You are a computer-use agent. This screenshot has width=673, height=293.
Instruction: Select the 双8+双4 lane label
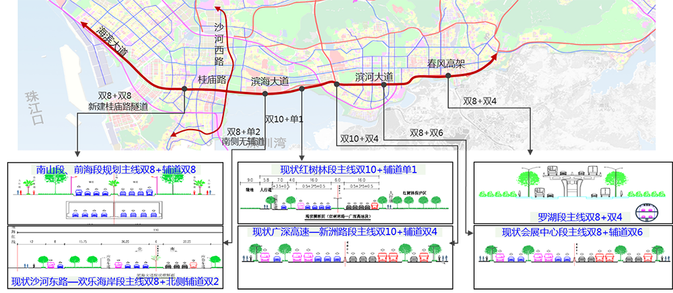coord(480,101)
